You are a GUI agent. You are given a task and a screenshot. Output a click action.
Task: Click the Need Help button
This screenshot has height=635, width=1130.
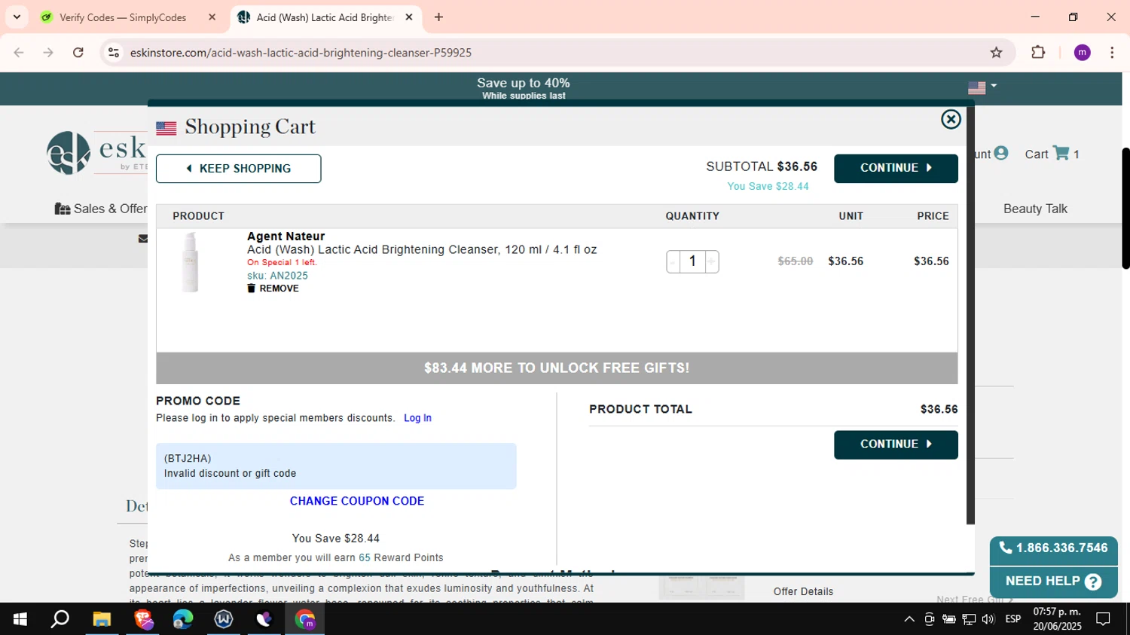pyautogui.click(x=1053, y=582)
